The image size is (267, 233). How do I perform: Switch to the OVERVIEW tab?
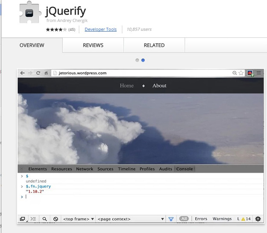(x=32, y=45)
